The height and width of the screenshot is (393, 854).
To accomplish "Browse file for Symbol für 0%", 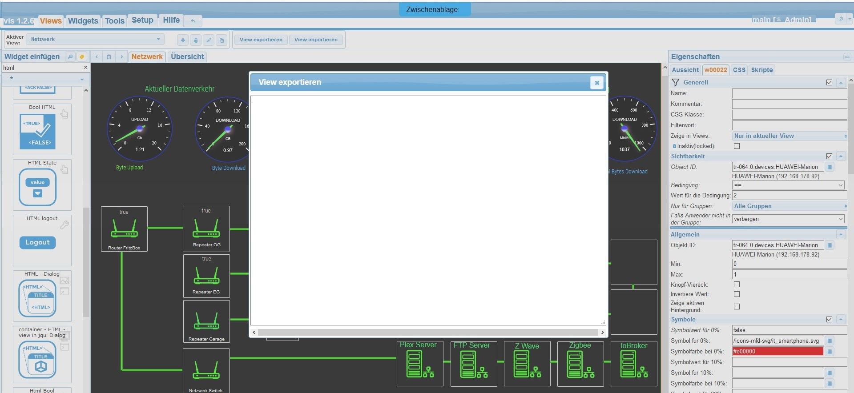I will [830, 341].
